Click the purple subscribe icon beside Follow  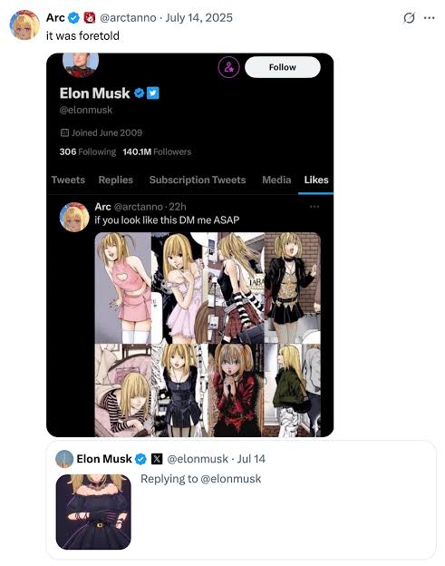pyautogui.click(x=228, y=67)
